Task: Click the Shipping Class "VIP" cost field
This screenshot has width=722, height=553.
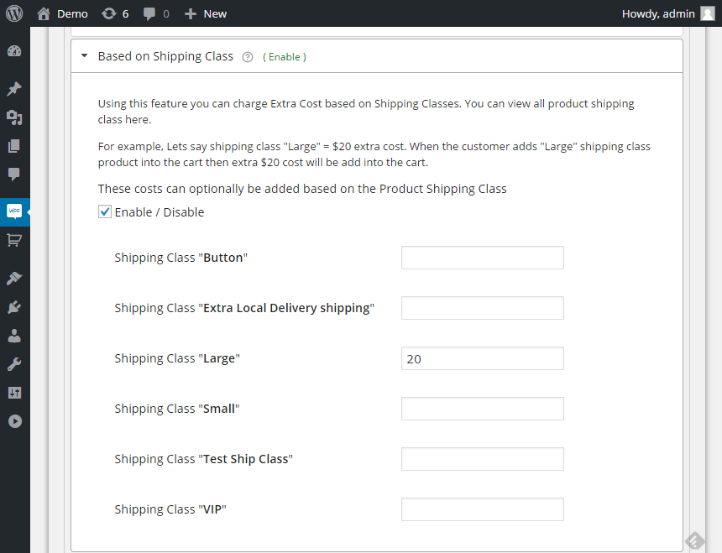Action: coord(482,509)
